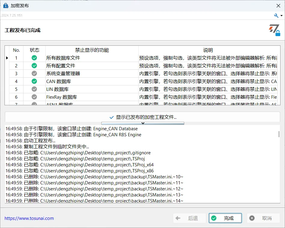Viewport: 285px width, 228px height.
Task: Click the green check icon on 完成 button
Action: click(214, 218)
